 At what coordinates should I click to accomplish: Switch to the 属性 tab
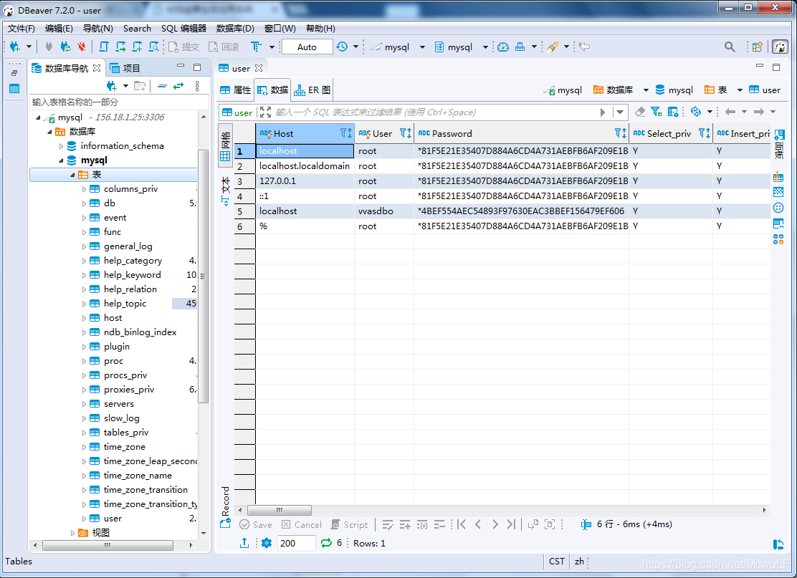click(x=235, y=90)
